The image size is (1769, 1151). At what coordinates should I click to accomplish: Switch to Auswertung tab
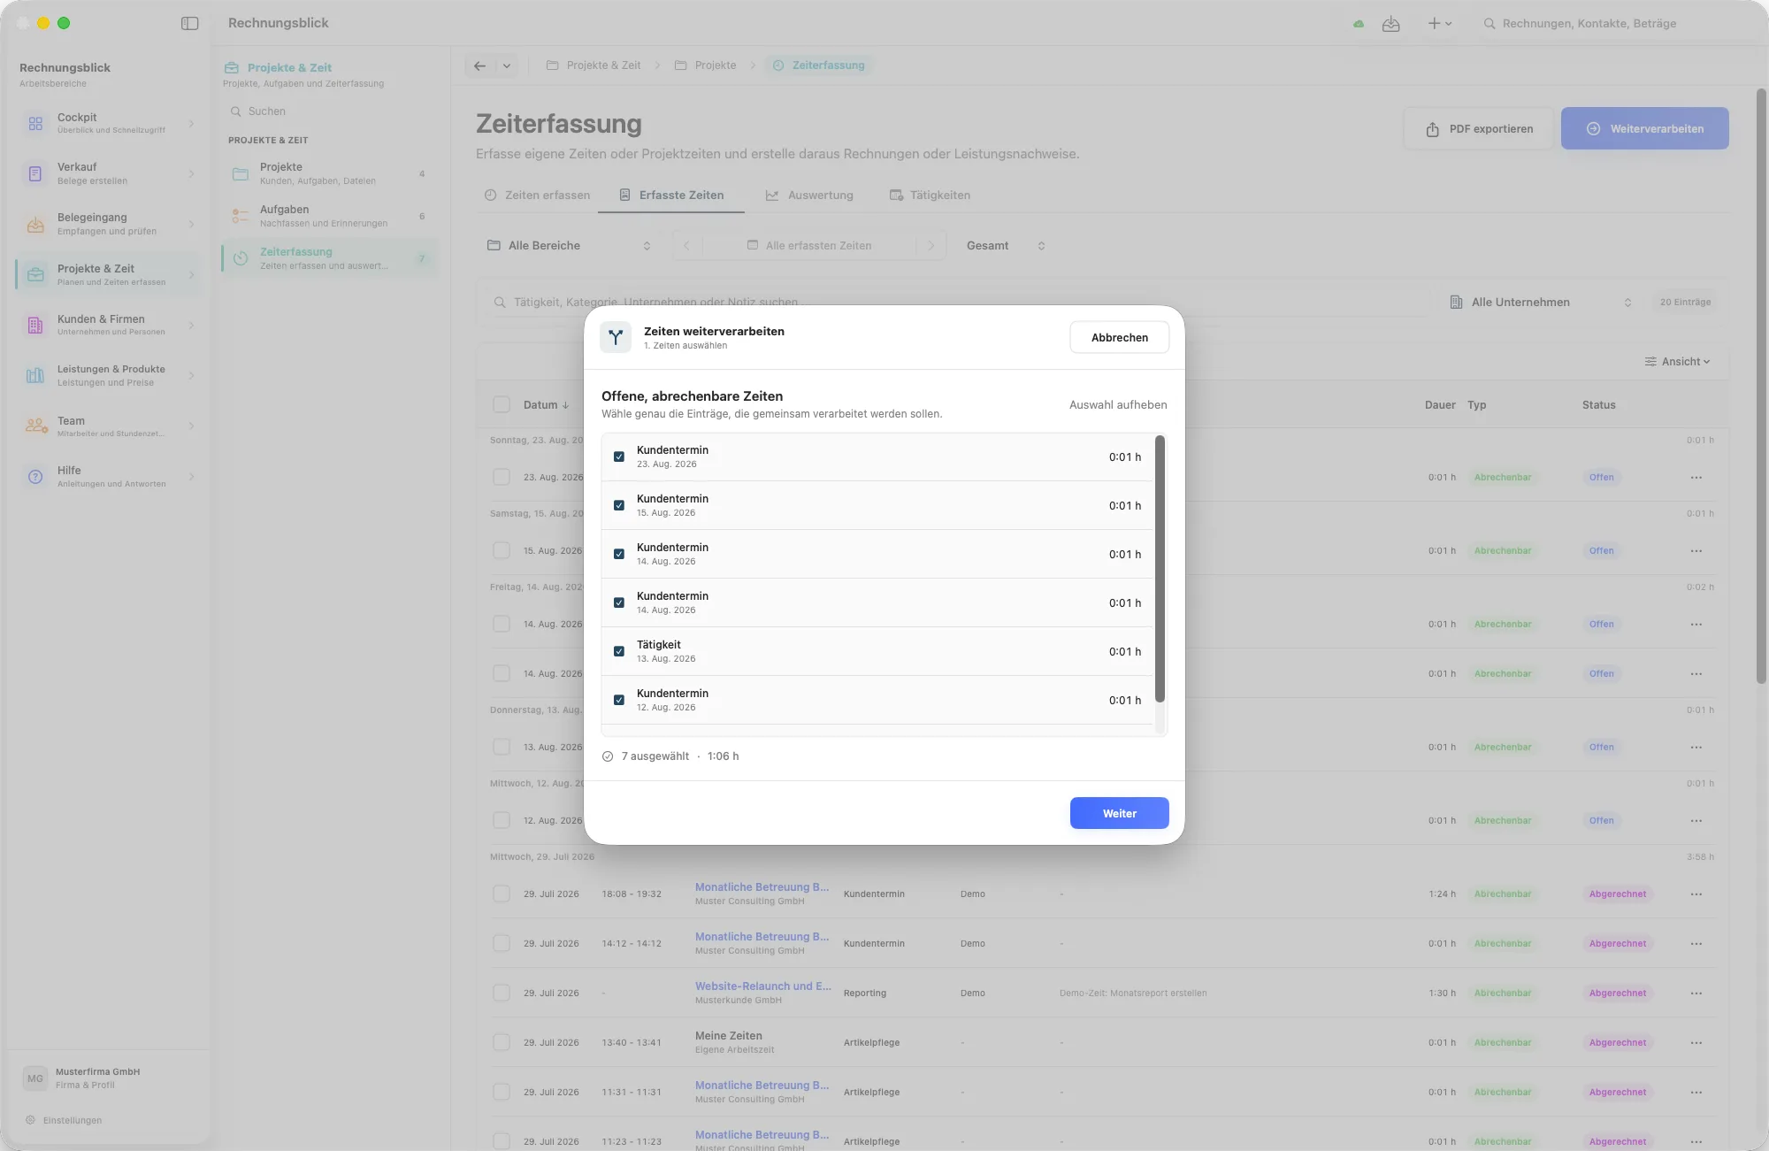click(809, 196)
